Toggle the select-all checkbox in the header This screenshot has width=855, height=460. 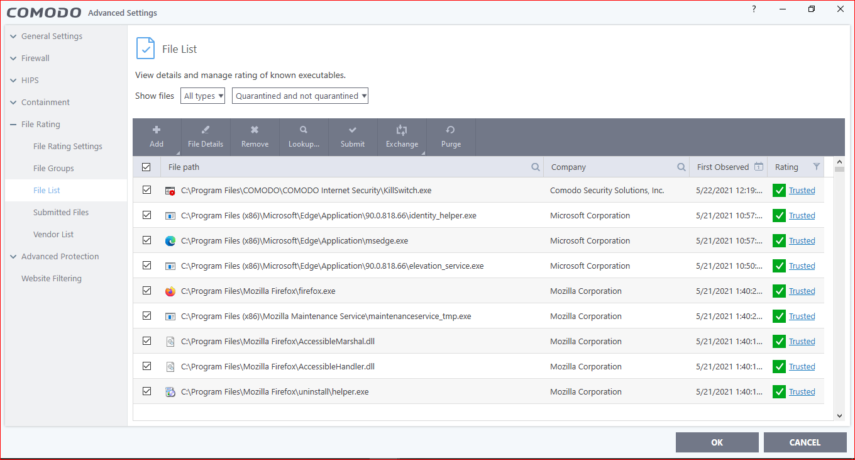coord(146,167)
